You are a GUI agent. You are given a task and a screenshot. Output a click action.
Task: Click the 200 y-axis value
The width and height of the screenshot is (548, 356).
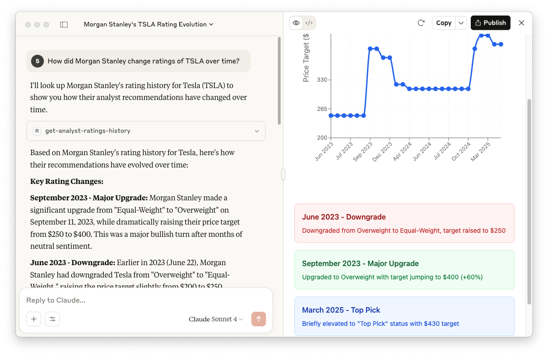point(322,138)
